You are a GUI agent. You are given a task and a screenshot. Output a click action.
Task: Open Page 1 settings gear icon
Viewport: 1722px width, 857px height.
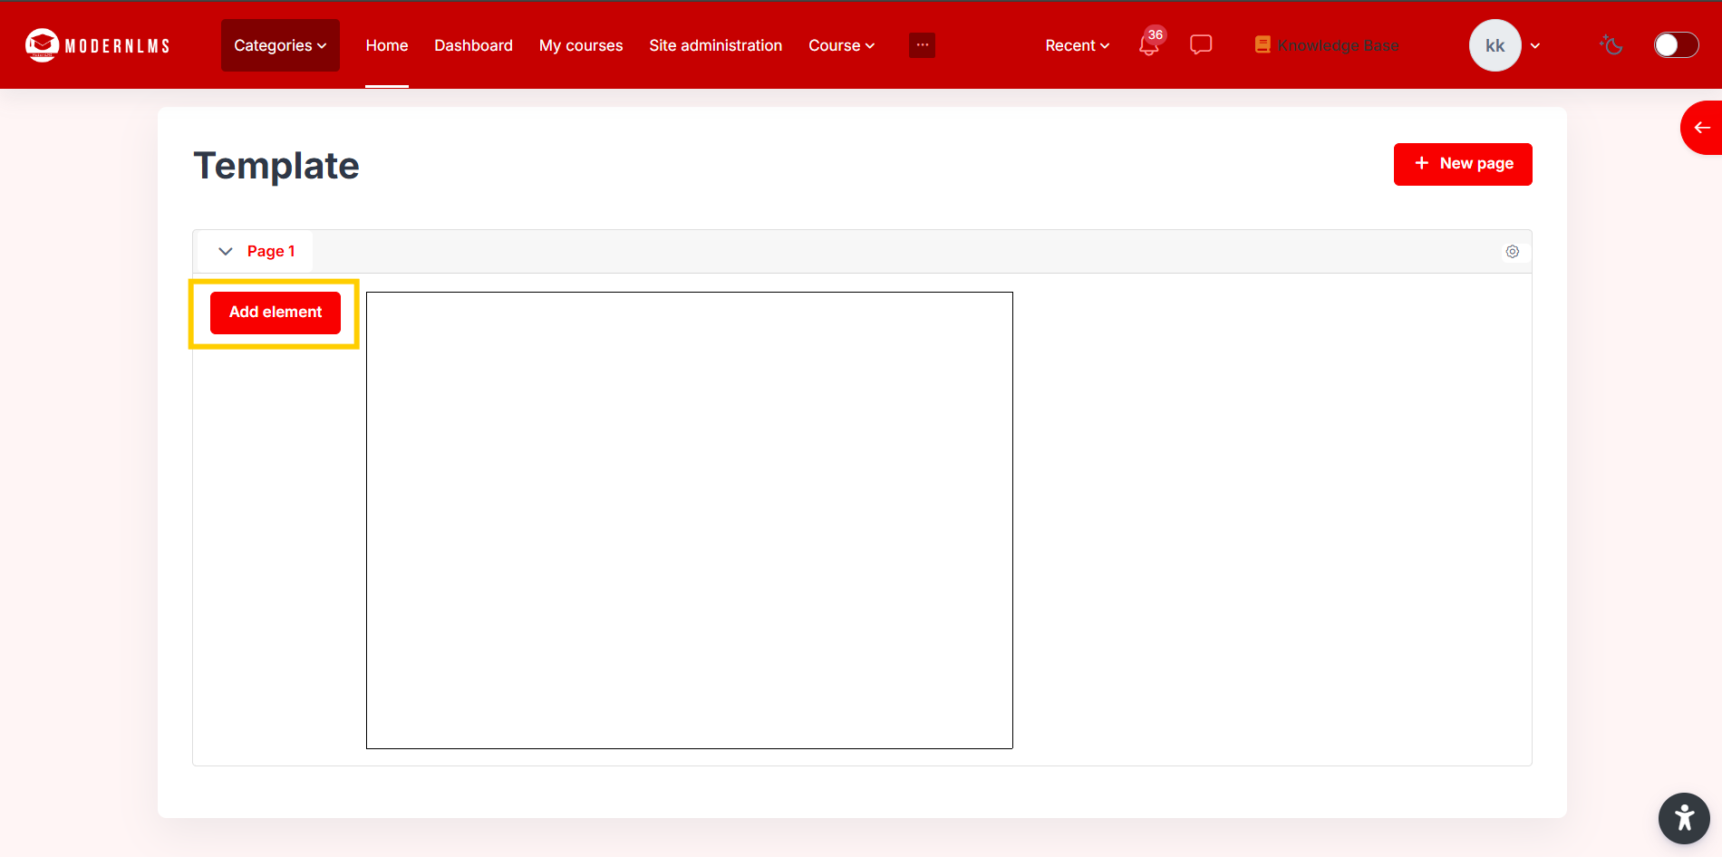click(1513, 252)
